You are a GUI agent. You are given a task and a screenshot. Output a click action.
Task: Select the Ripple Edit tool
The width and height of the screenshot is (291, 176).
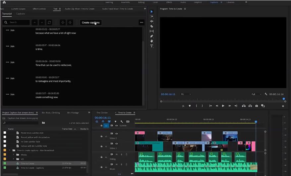[x=151, y=21]
